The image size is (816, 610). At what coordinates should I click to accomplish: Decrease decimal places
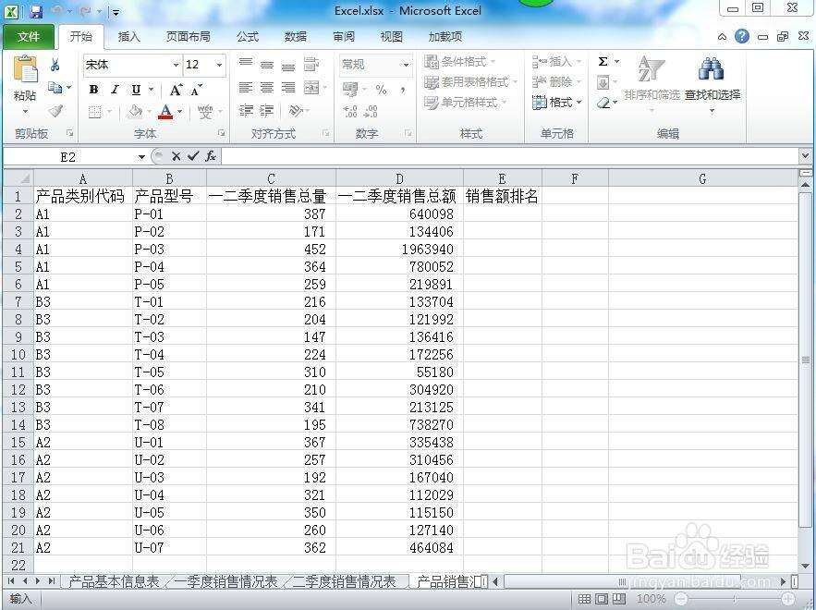click(371, 112)
